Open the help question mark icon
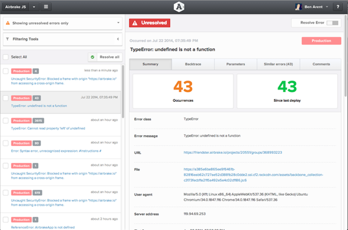This screenshot has height=230, width=348. click(338, 7)
